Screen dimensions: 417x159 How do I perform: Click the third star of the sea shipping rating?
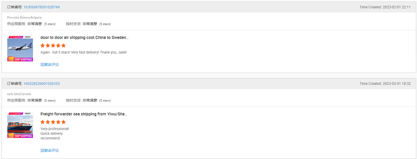(53, 122)
